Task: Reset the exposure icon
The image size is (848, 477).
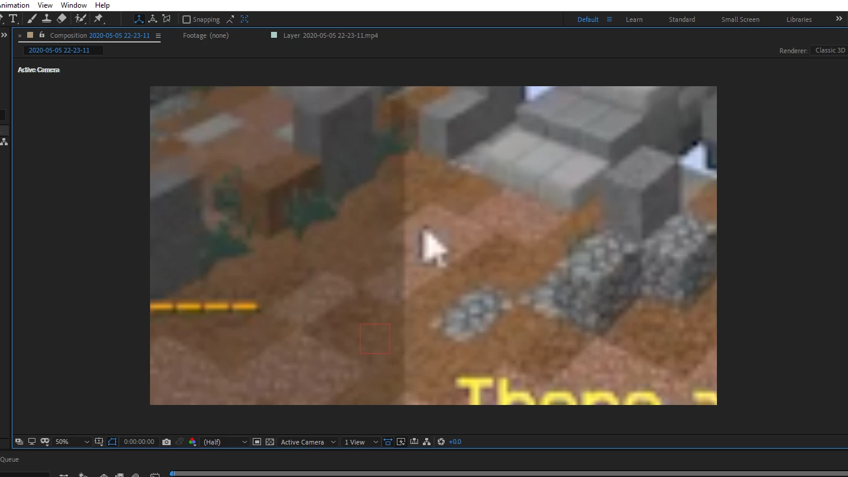Action: click(x=441, y=442)
